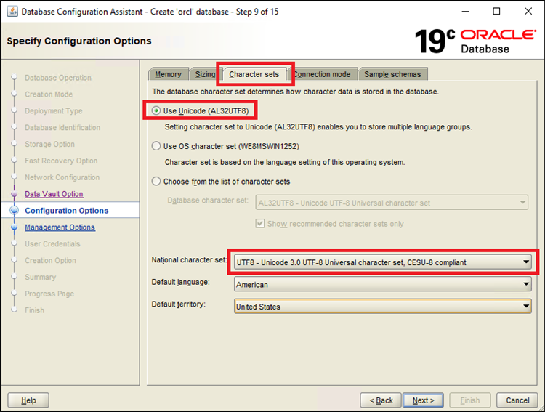Open the Management Options step link

coord(60,227)
